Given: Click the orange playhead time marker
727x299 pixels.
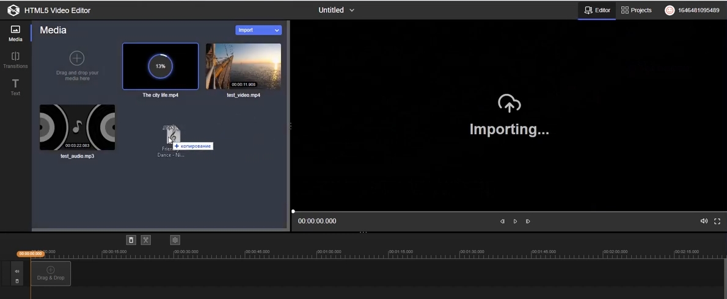Looking at the screenshot, I should click(31, 254).
